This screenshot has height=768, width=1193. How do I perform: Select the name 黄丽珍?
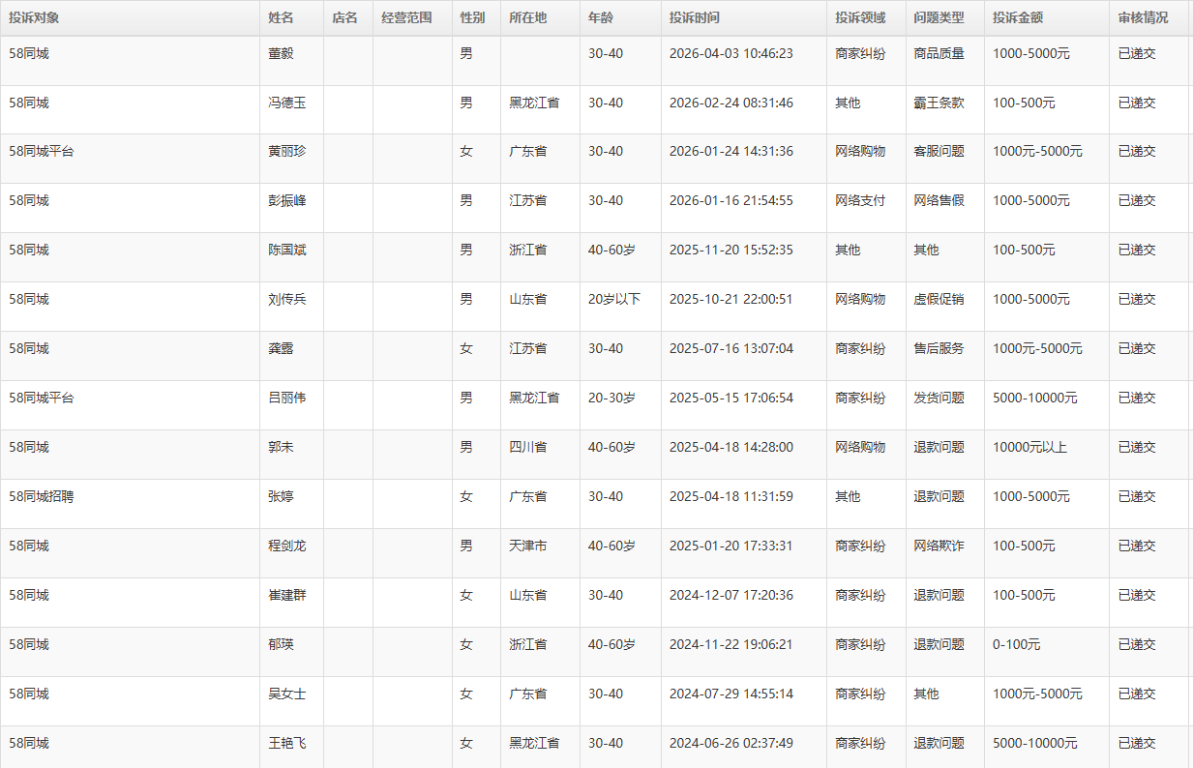click(x=287, y=151)
